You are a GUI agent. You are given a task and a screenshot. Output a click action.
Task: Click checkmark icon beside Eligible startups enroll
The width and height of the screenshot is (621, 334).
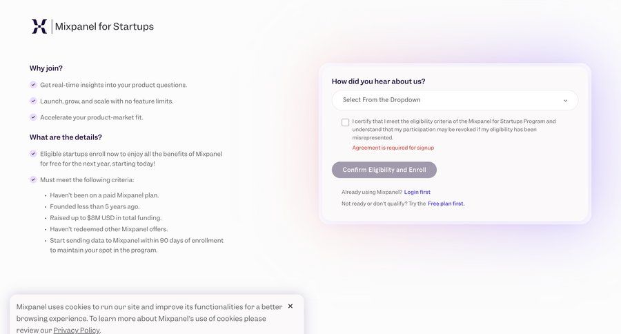[x=33, y=154]
